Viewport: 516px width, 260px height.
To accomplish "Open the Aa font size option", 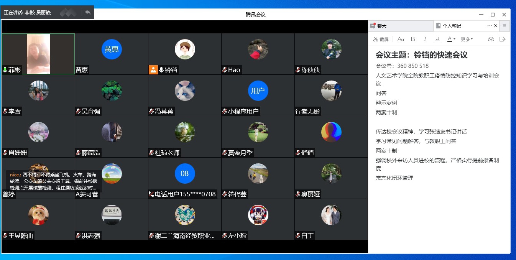I will (x=401, y=39).
